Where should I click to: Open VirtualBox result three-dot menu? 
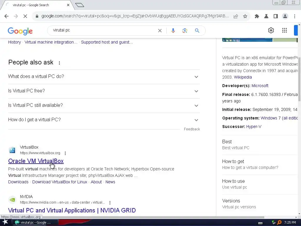pyautogui.click(x=65, y=153)
